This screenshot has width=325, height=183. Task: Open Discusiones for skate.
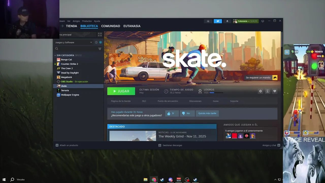click(x=195, y=101)
